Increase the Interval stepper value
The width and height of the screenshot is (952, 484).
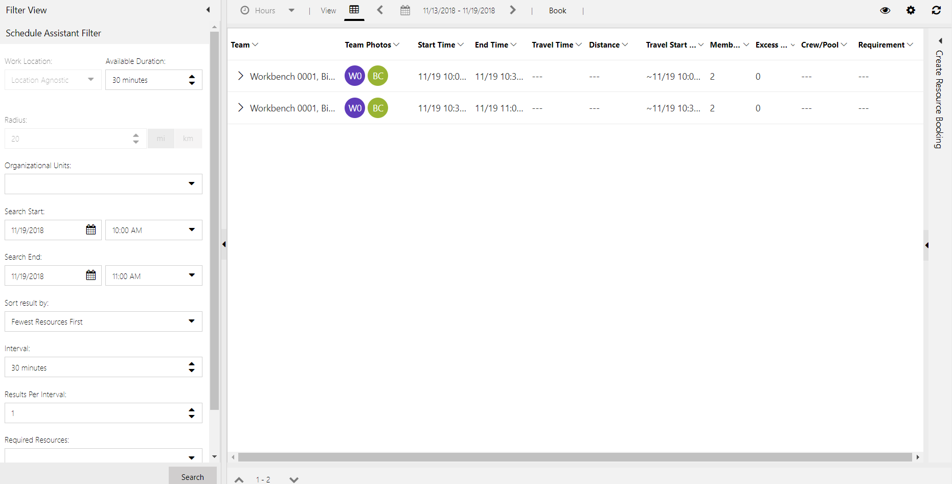pyautogui.click(x=191, y=364)
